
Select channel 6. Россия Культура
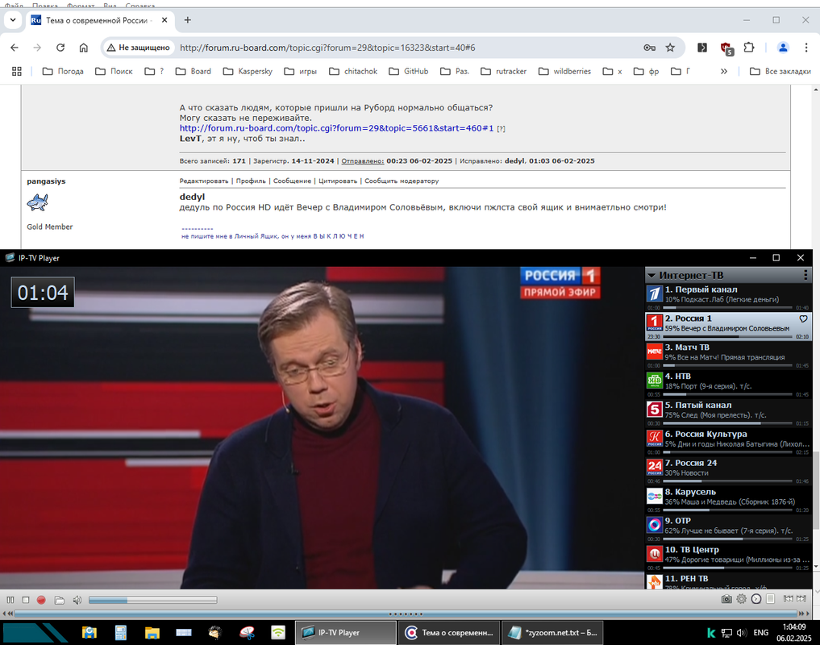728,442
